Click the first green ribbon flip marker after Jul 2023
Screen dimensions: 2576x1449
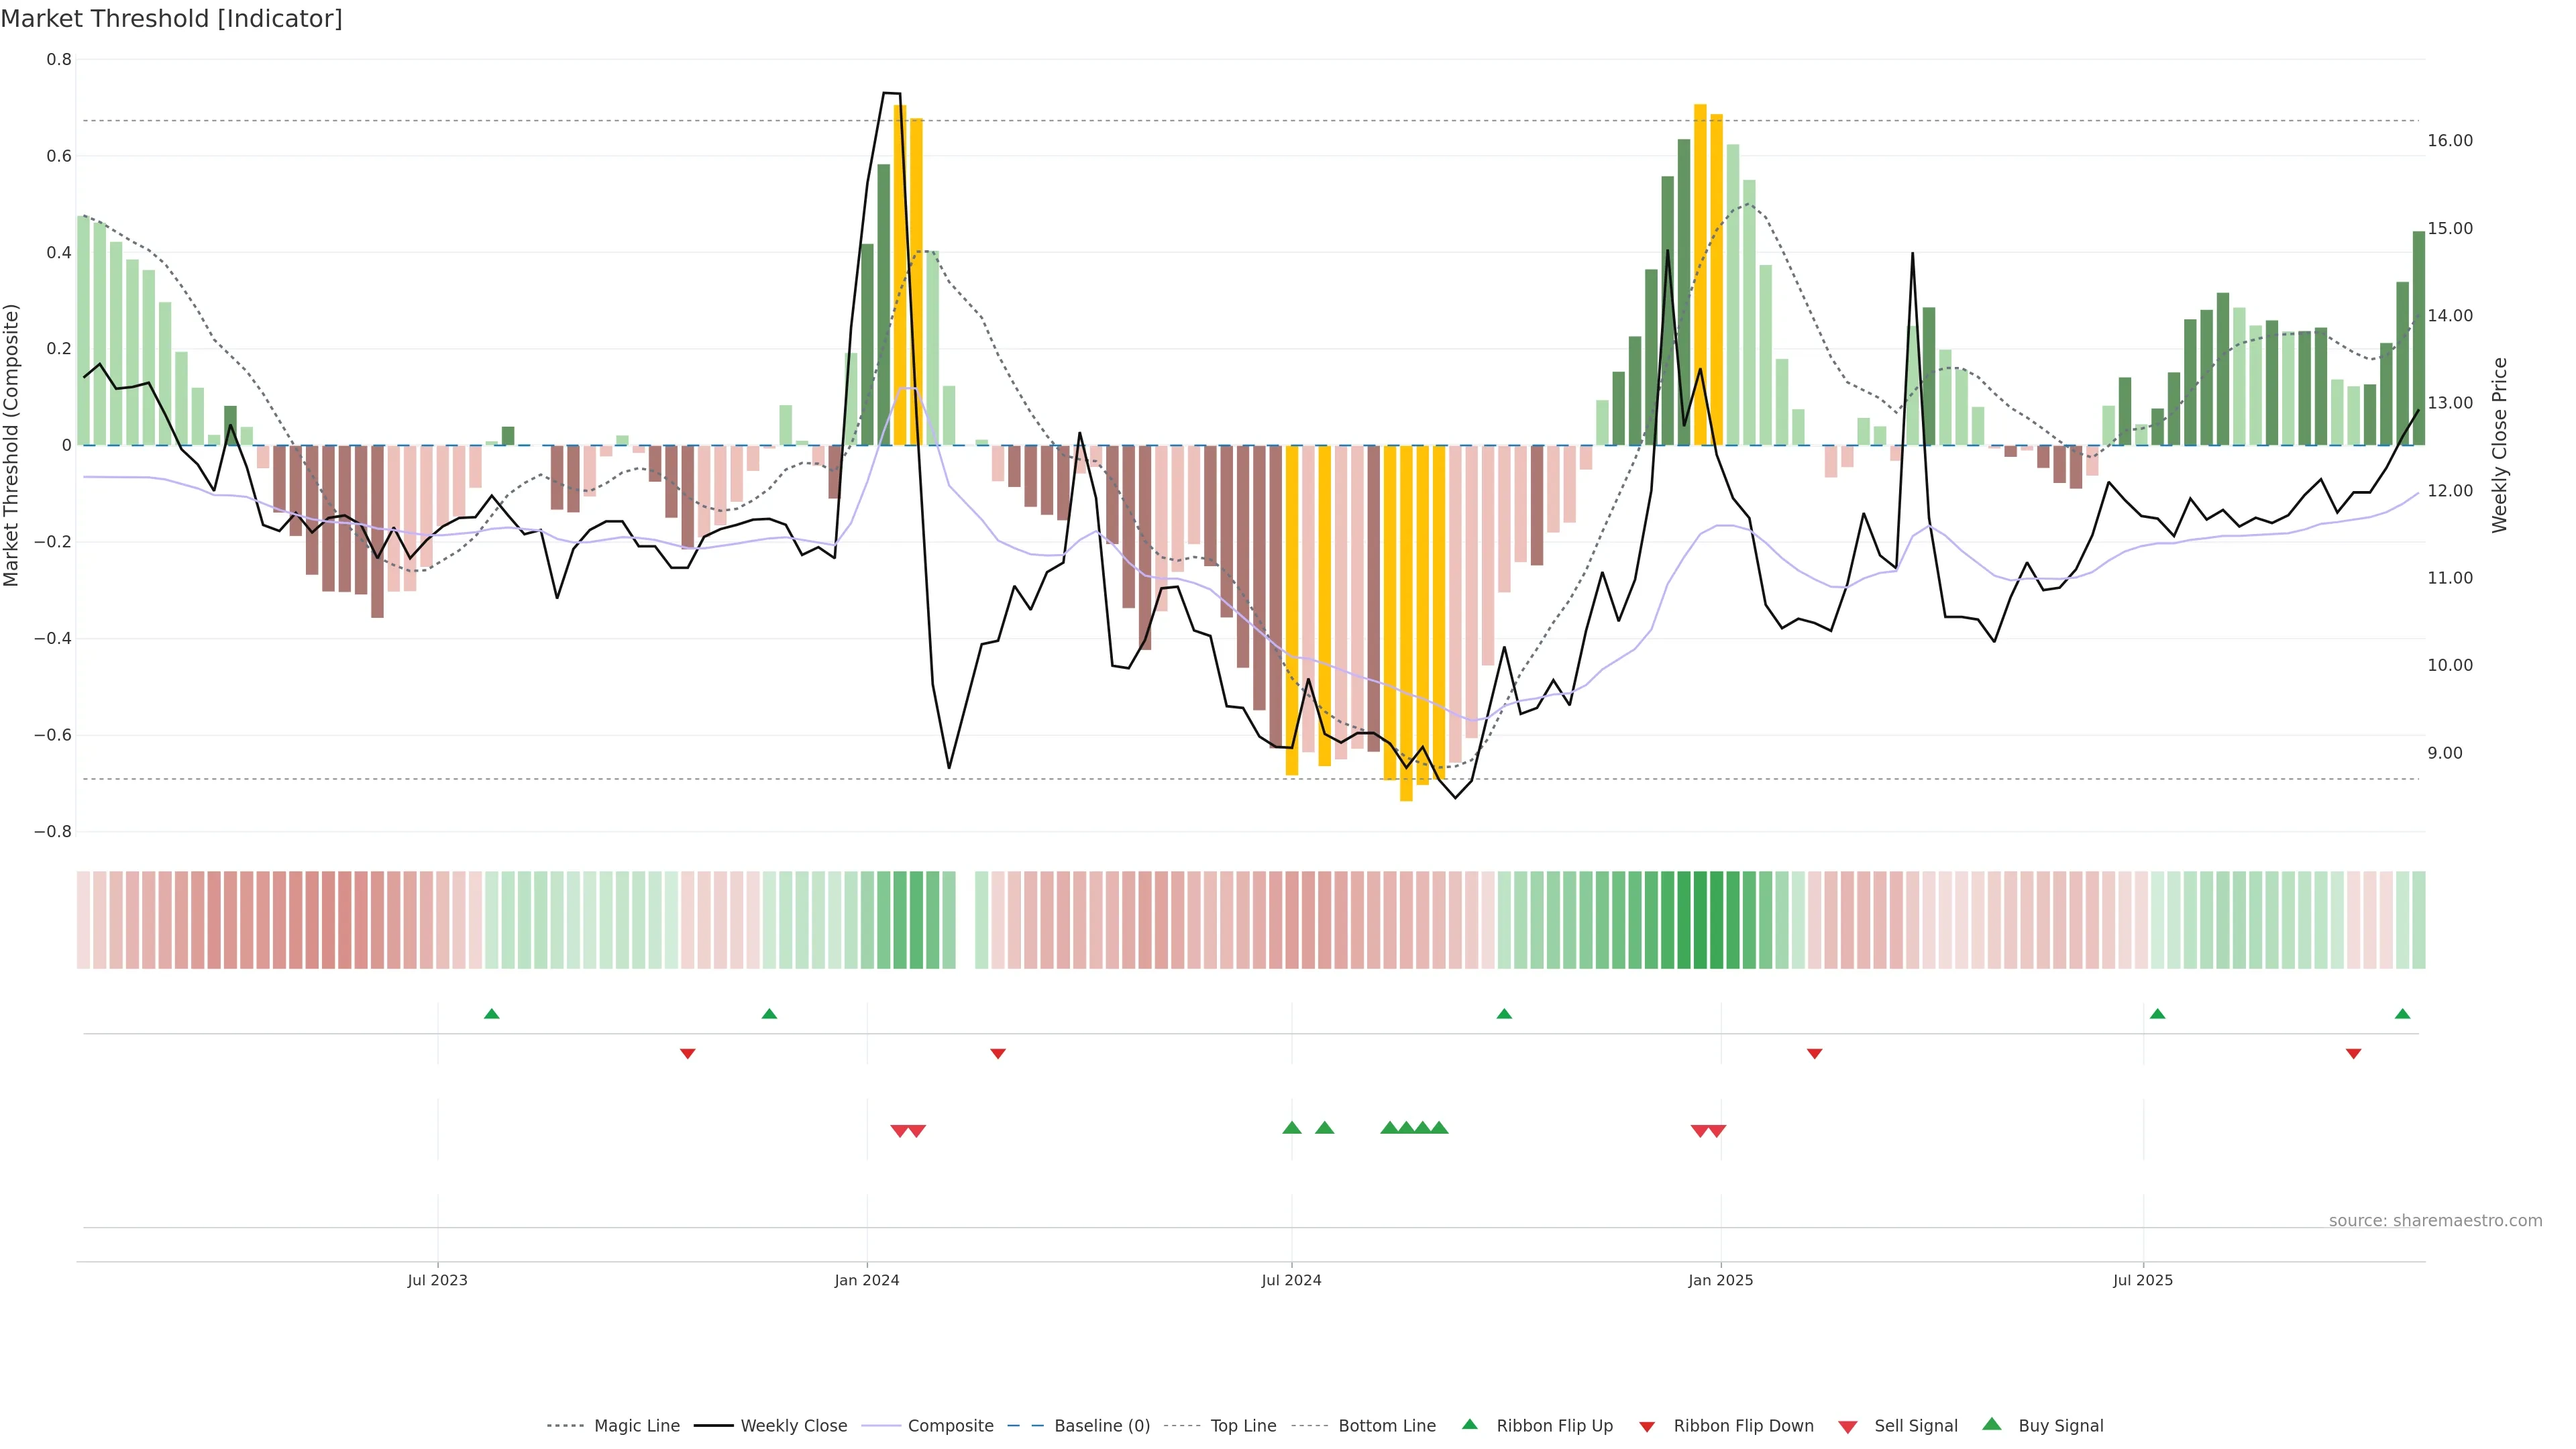tap(491, 1014)
